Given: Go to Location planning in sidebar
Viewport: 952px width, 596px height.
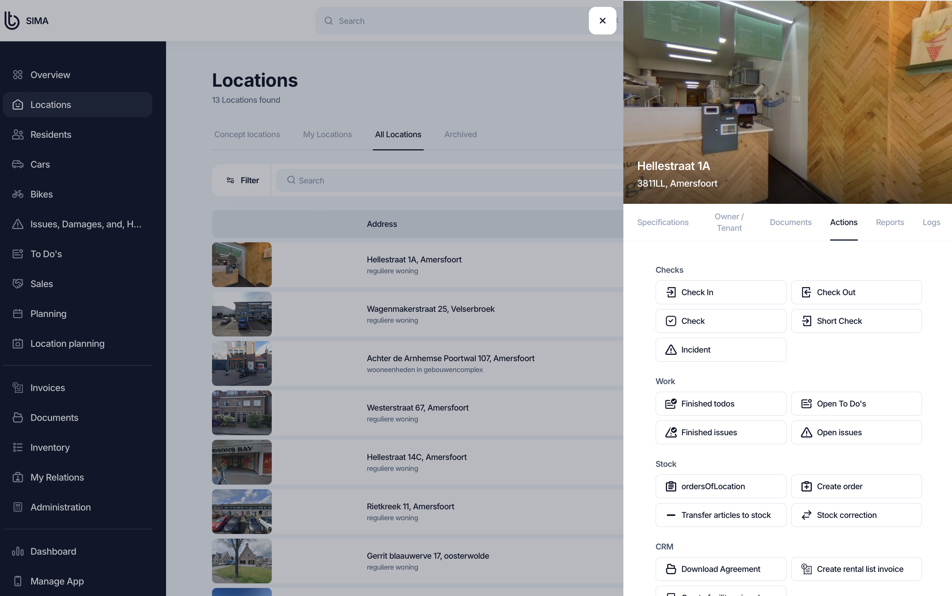Looking at the screenshot, I should coord(67,344).
